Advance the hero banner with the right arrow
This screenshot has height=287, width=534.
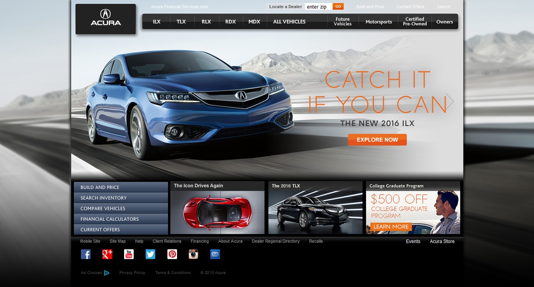point(450,101)
